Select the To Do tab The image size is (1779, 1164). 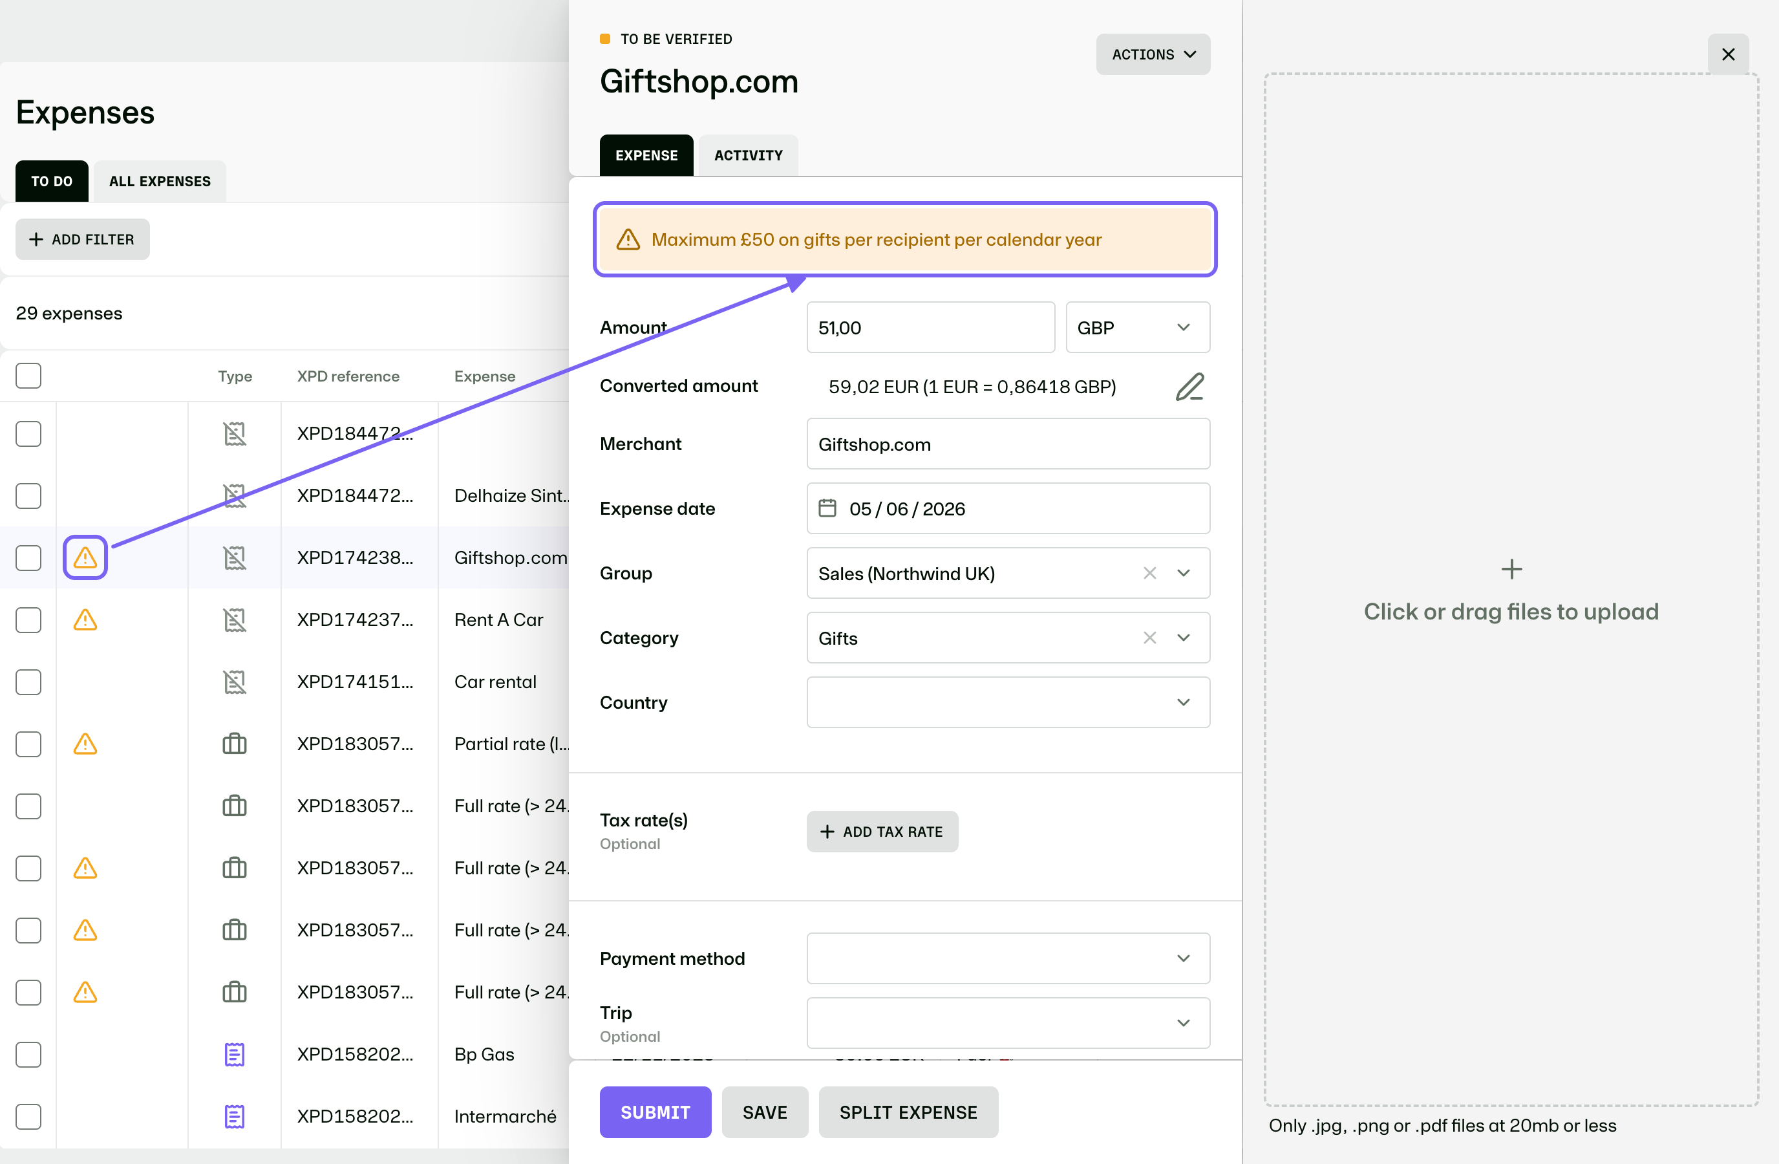pos(52,181)
